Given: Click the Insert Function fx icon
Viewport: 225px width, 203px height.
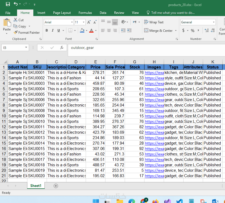Looking at the screenshot, I should click(62, 48).
